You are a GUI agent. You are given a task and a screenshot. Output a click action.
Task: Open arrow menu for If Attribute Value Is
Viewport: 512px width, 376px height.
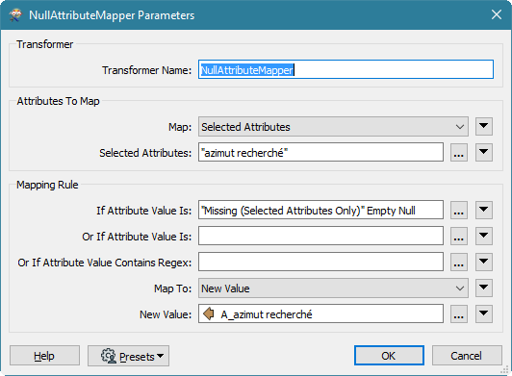click(x=483, y=211)
